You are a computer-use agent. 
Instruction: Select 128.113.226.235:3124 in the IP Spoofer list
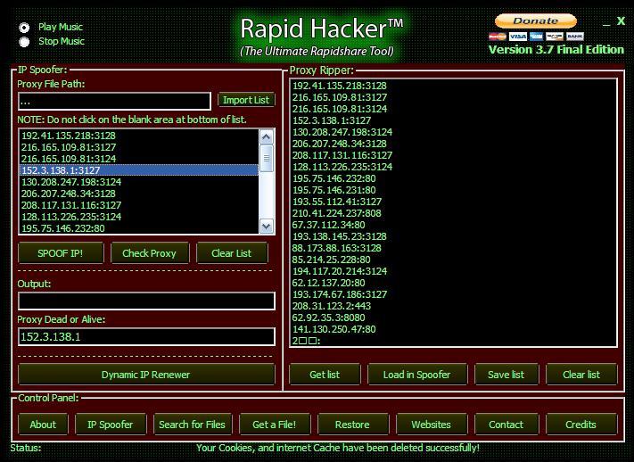(x=138, y=217)
